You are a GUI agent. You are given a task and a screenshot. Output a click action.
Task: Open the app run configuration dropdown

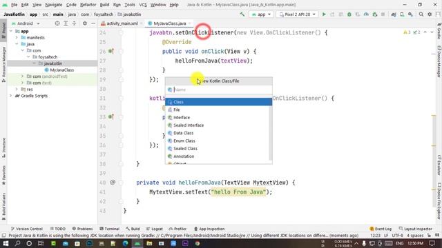coord(261,14)
